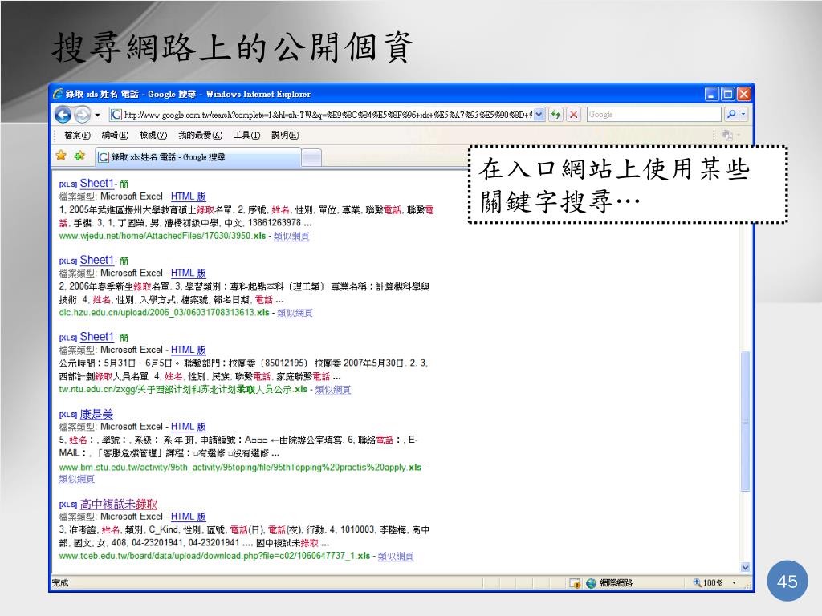The width and height of the screenshot is (822, 616).
Task: Click the 100% zoom level button
Action: point(708,582)
